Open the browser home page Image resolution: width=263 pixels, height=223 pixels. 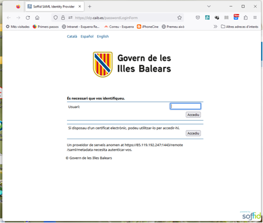pos(37,18)
